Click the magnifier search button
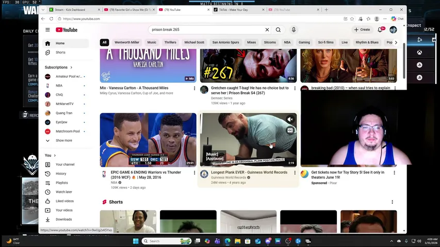Image resolution: width=440 pixels, height=247 pixels. [278, 30]
